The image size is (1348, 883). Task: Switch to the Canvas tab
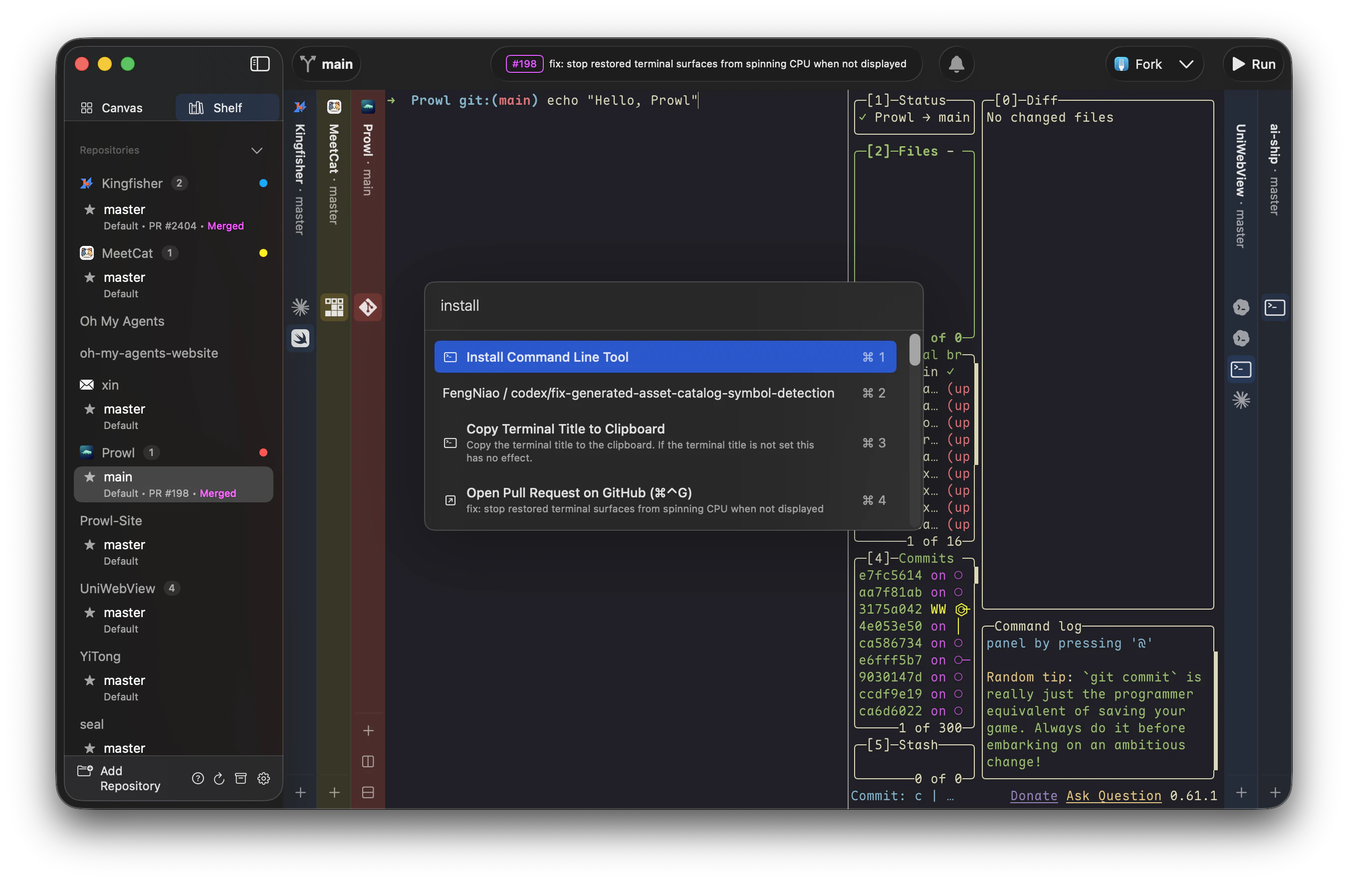tap(112, 108)
